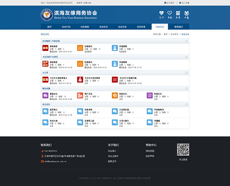Image resolution: width=230 pixels, height=186 pixels.
Task: Collapse the 楼市话题 section
Action: coord(187,89)
